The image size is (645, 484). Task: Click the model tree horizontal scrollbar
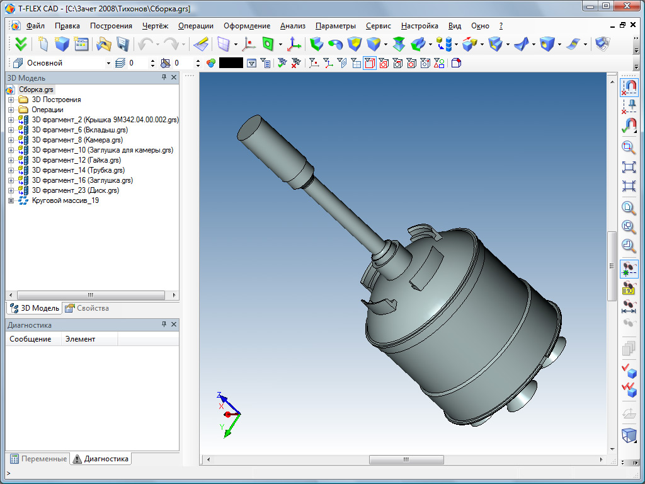[x=91, y=295]
